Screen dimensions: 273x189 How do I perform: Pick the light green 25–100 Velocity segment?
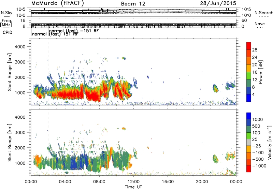(249, 136)
